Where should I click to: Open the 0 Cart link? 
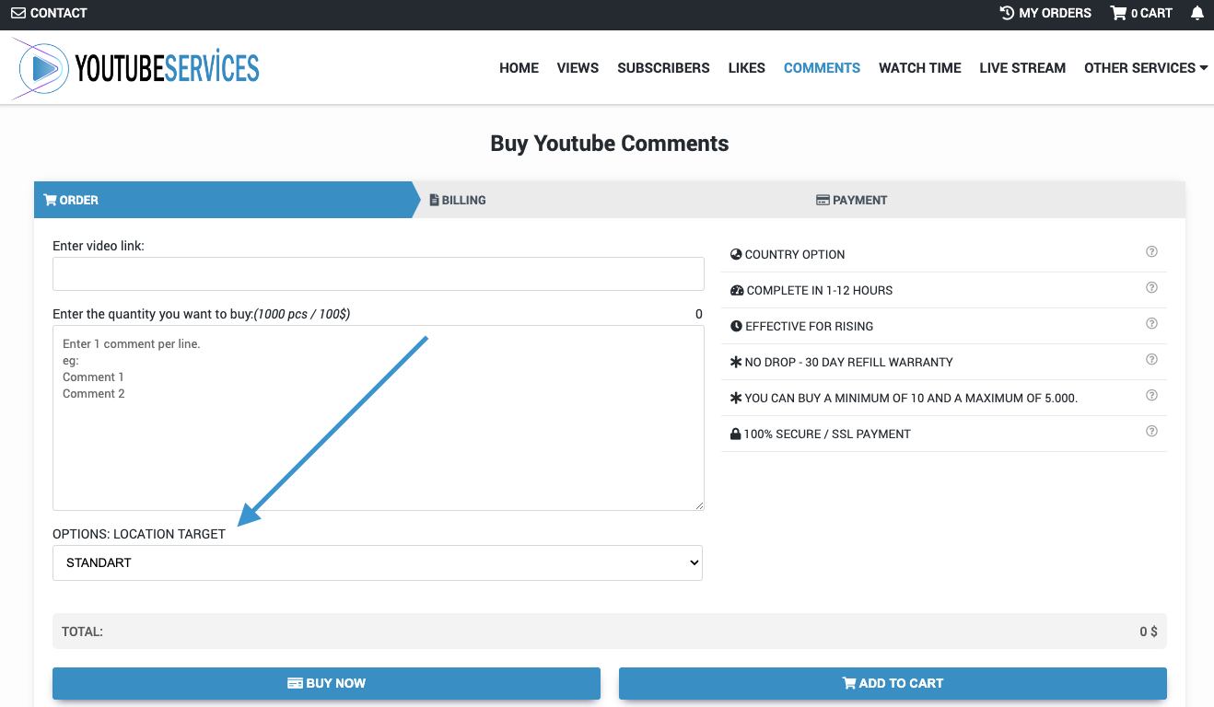(1141, 13)
